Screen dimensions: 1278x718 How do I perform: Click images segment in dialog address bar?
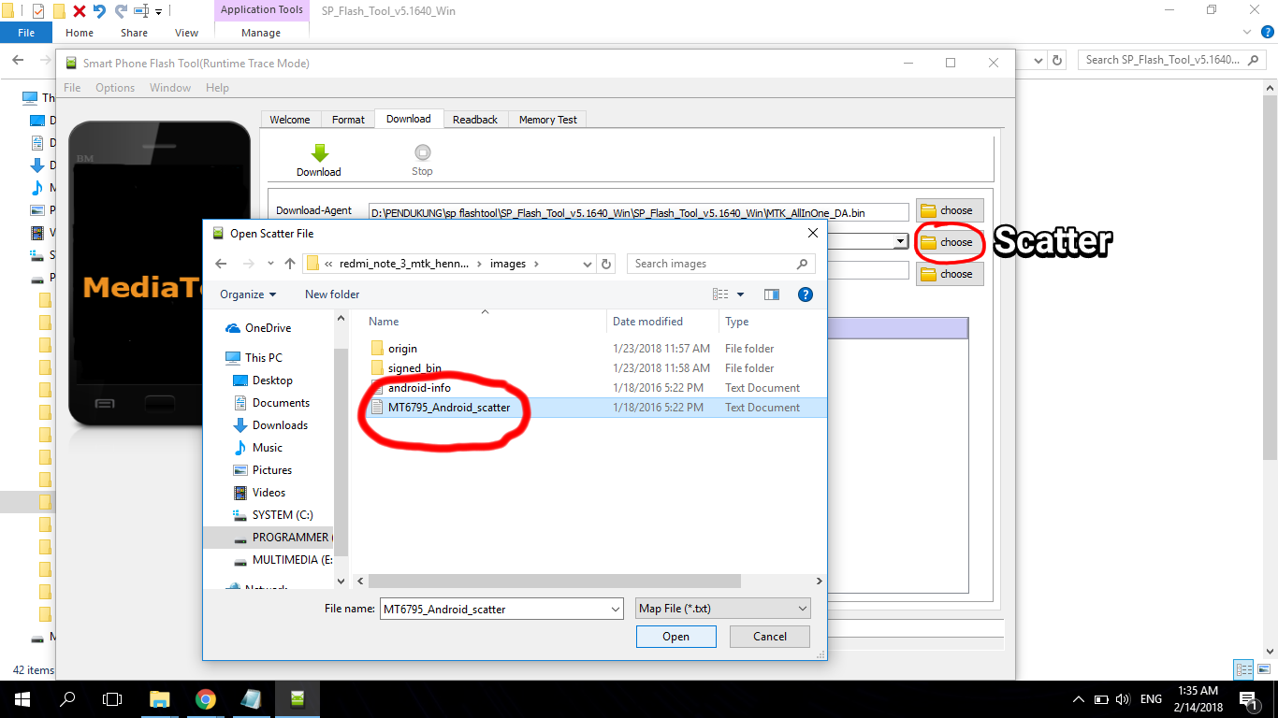508,264
